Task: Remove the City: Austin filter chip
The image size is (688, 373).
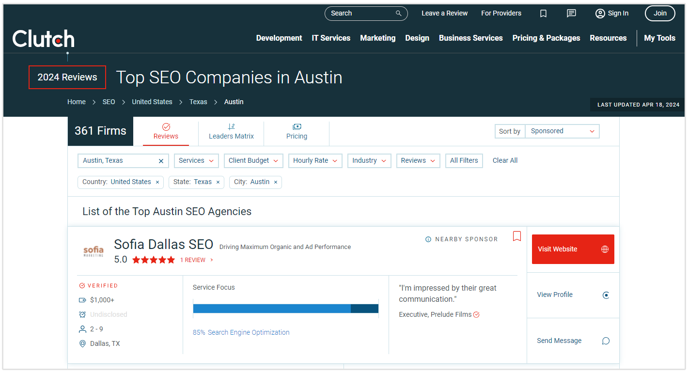Action: pos(276,182)
